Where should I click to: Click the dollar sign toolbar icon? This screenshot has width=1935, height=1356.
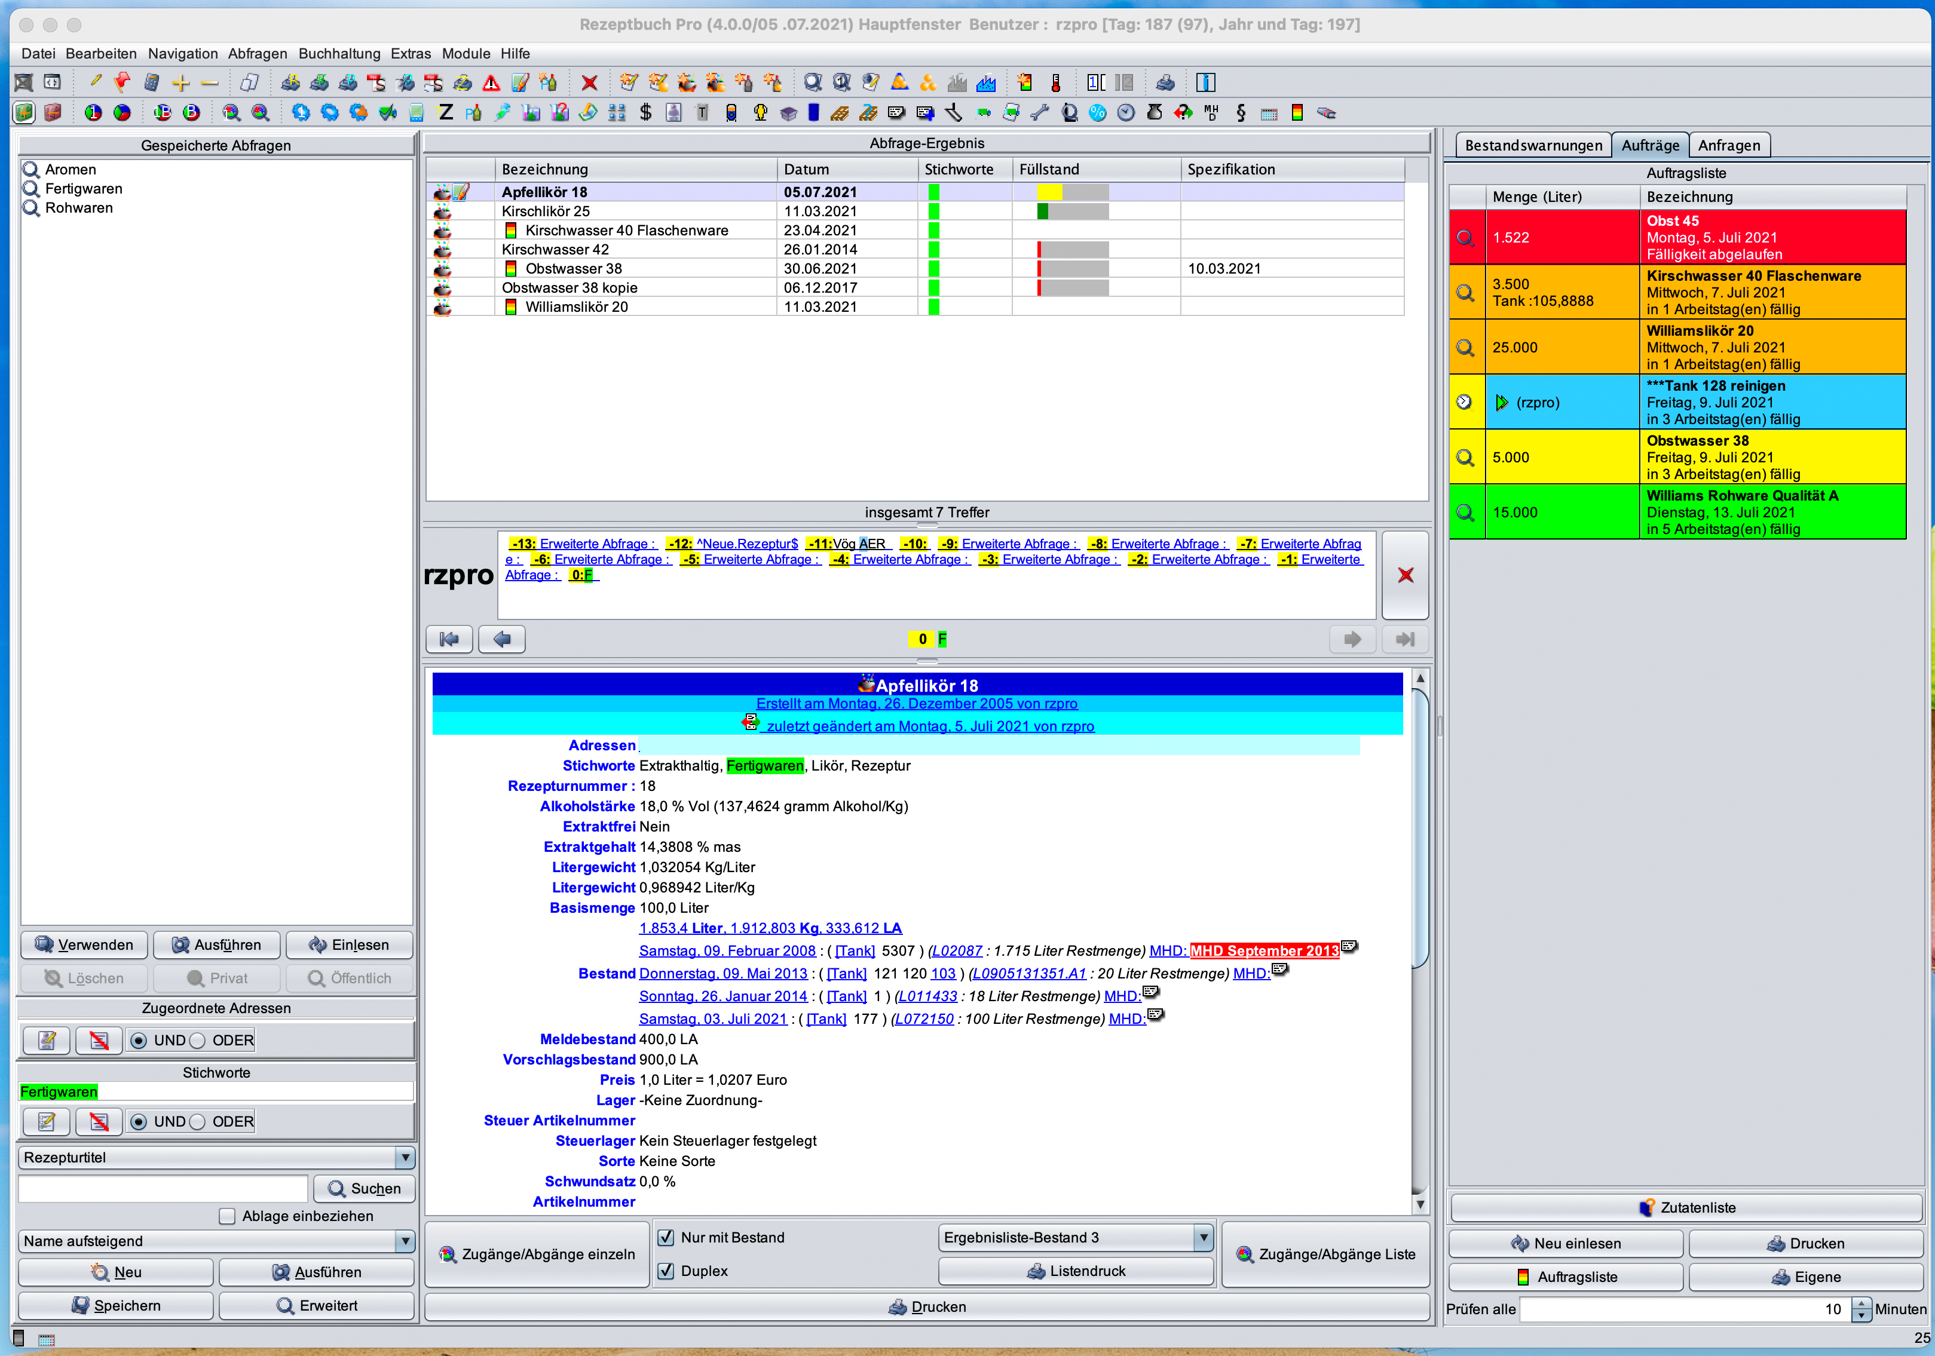tap(645, 113)
